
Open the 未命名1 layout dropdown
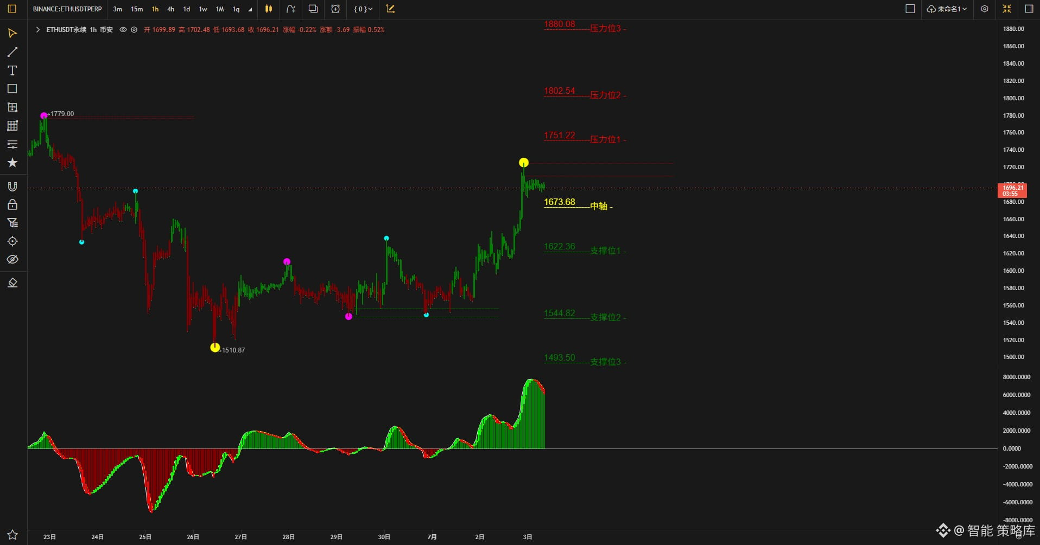(x=947, y=9)
